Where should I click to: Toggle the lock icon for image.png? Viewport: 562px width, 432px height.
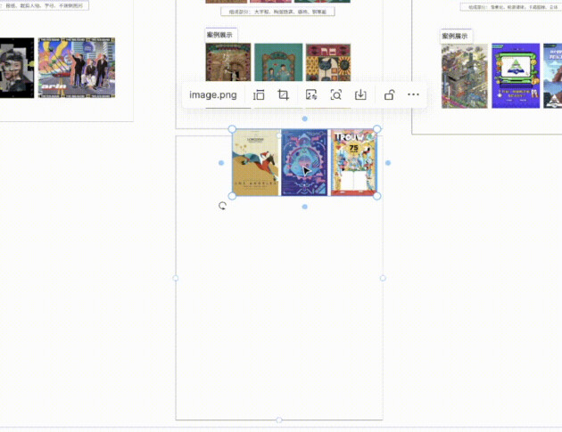point(389,94)
